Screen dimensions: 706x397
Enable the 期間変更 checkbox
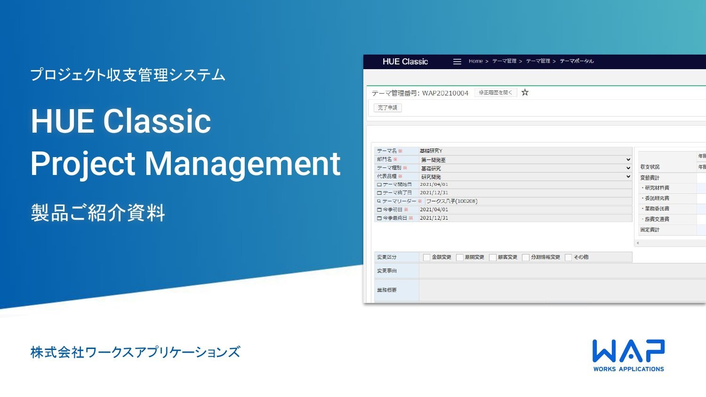click(x=459, y=257)
